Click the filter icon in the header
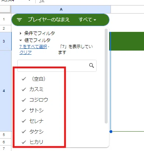This screenshot has width=144, height=151. [x=19, y=20]
